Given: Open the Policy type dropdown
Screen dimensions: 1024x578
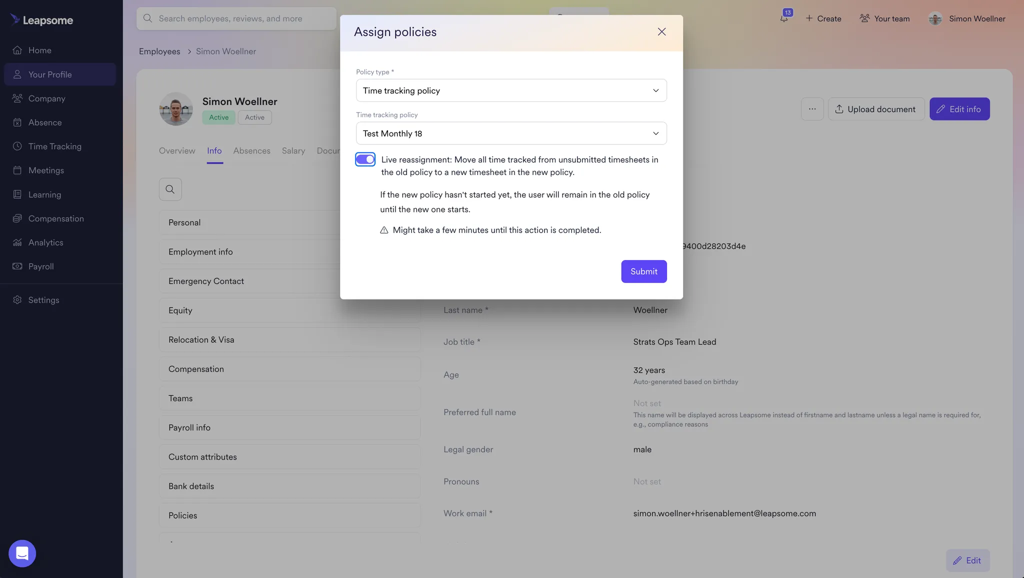Looking at the screenshot, I should point(511,90).
